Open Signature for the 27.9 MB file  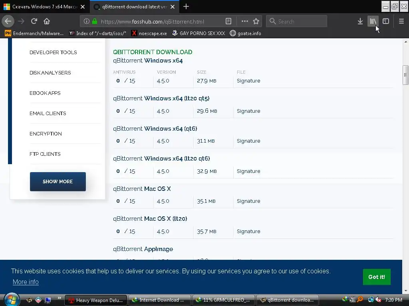[248, 80]
